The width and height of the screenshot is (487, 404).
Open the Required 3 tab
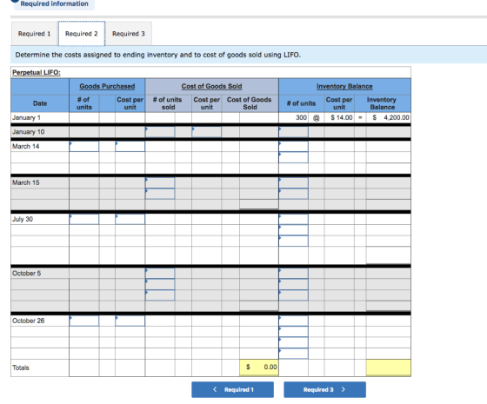click(x=129, y=34)
